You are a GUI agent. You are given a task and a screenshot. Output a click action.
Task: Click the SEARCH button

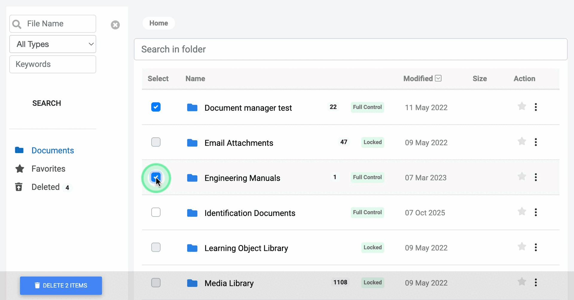pos(47,103)
